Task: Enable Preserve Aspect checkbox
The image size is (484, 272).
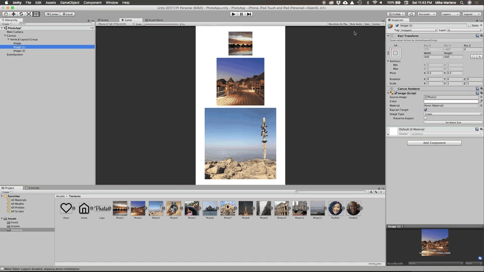Action: click(426, 118)
